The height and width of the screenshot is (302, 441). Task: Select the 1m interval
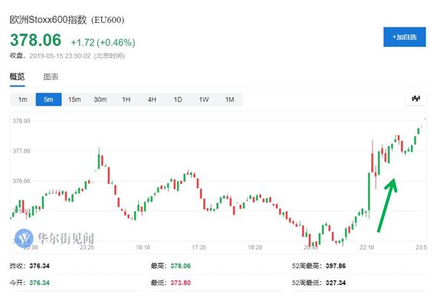23,100
